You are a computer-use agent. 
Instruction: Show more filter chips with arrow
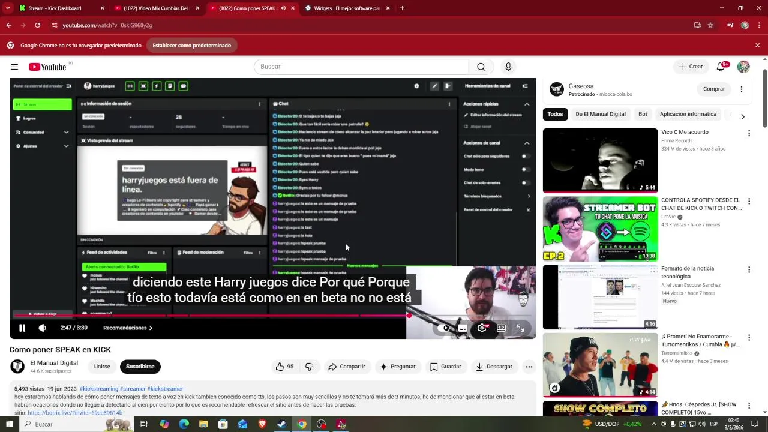click(x=742, y=116)
